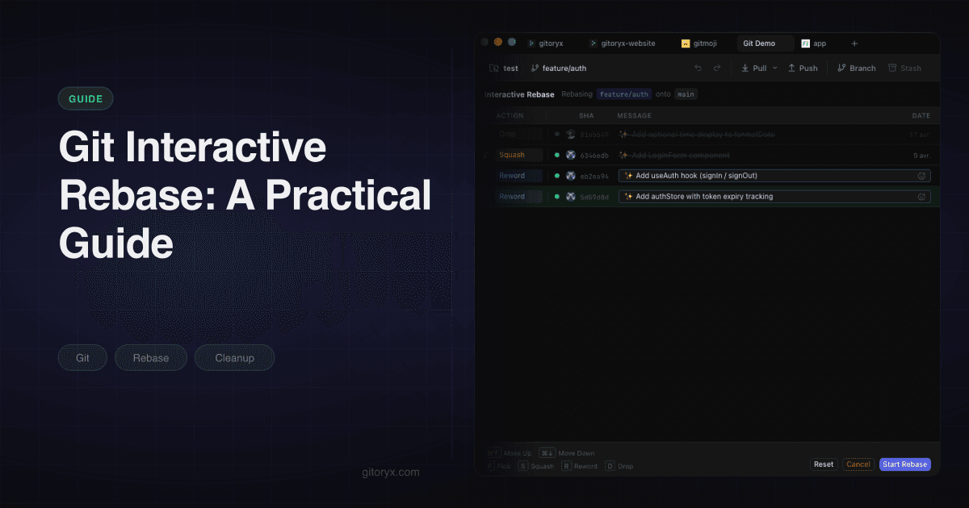This screenshot has height=508, width=969.
Task: Click the MESSAGE column header
Action: pyautogui.click(x=634, y=115)
